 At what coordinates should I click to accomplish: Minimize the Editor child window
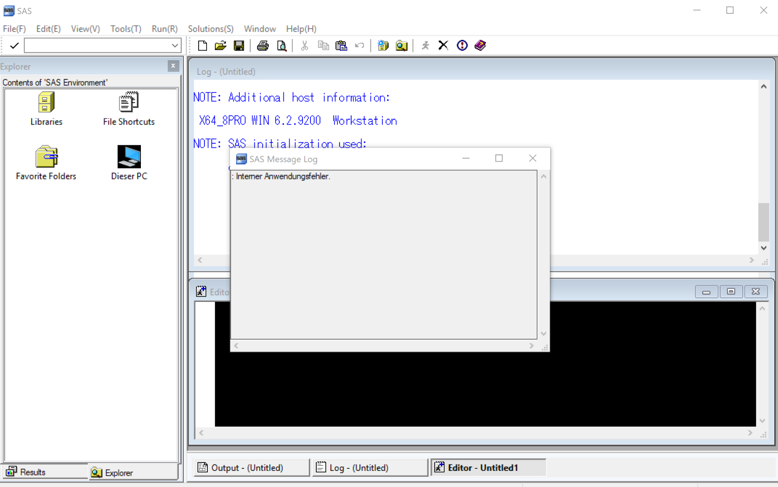pos(706,292)
